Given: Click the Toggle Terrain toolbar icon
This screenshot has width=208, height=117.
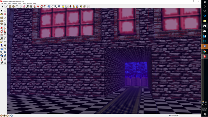Looking at the screenshot, I should point(66,6).
